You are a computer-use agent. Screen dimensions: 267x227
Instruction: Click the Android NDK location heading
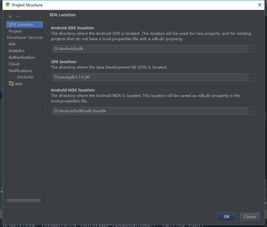pos(73,90)
